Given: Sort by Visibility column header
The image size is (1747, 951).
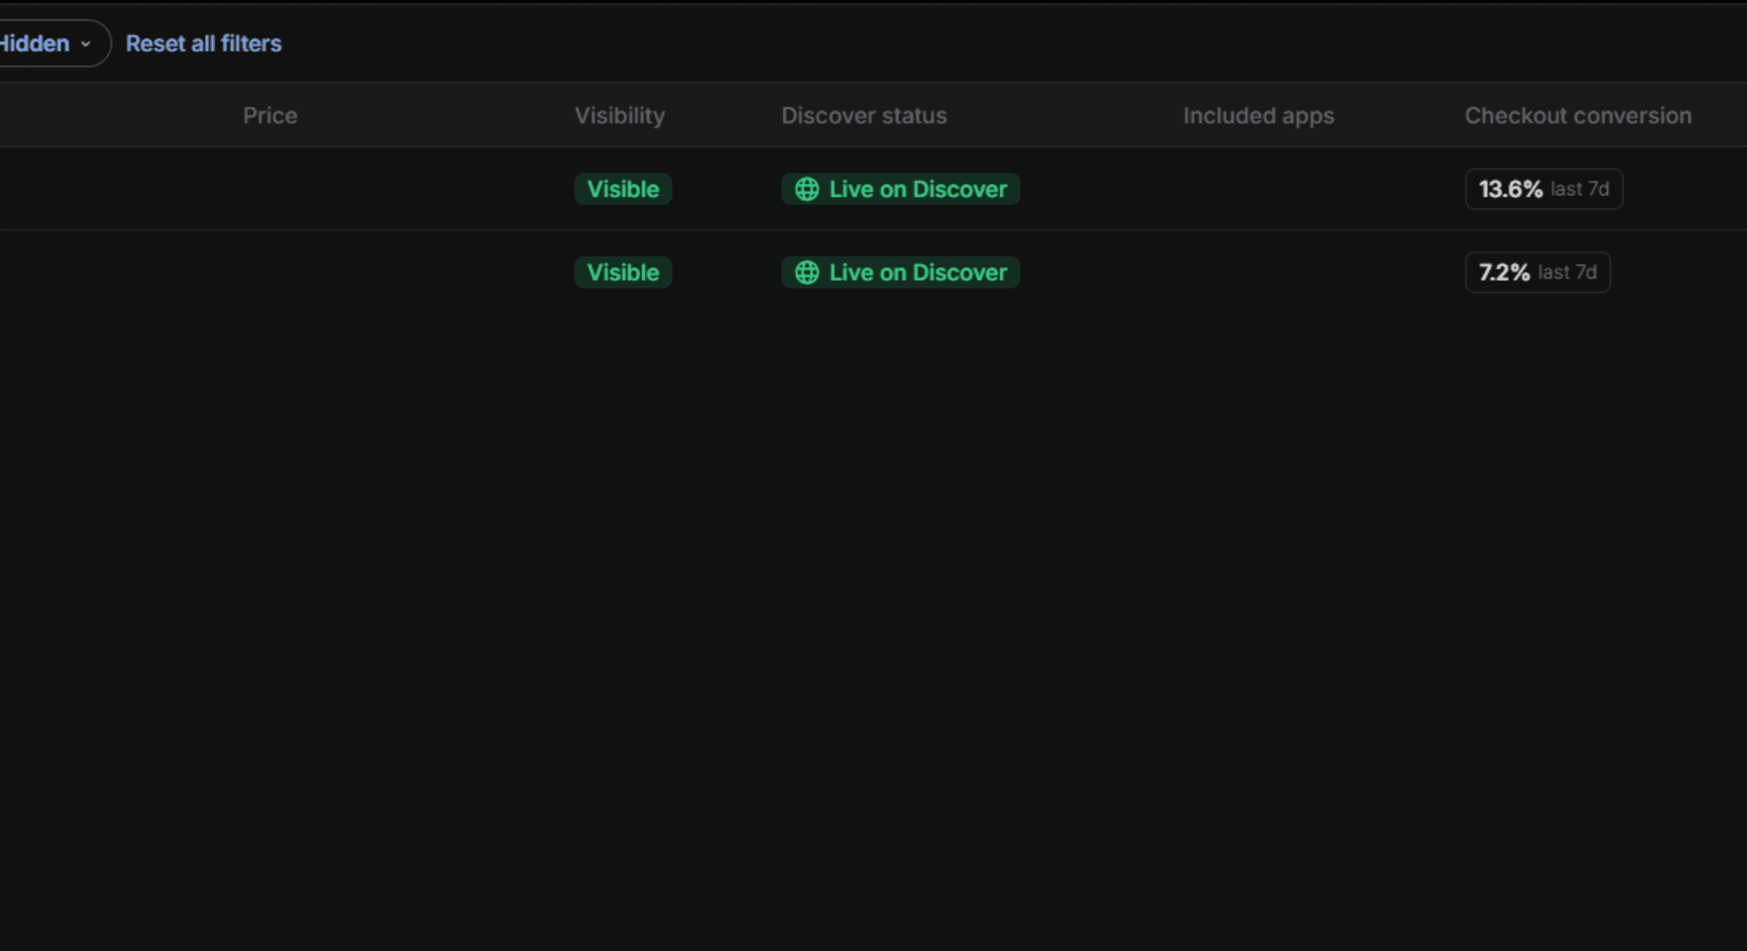Looking at the screenshot, I should [619, 115].
